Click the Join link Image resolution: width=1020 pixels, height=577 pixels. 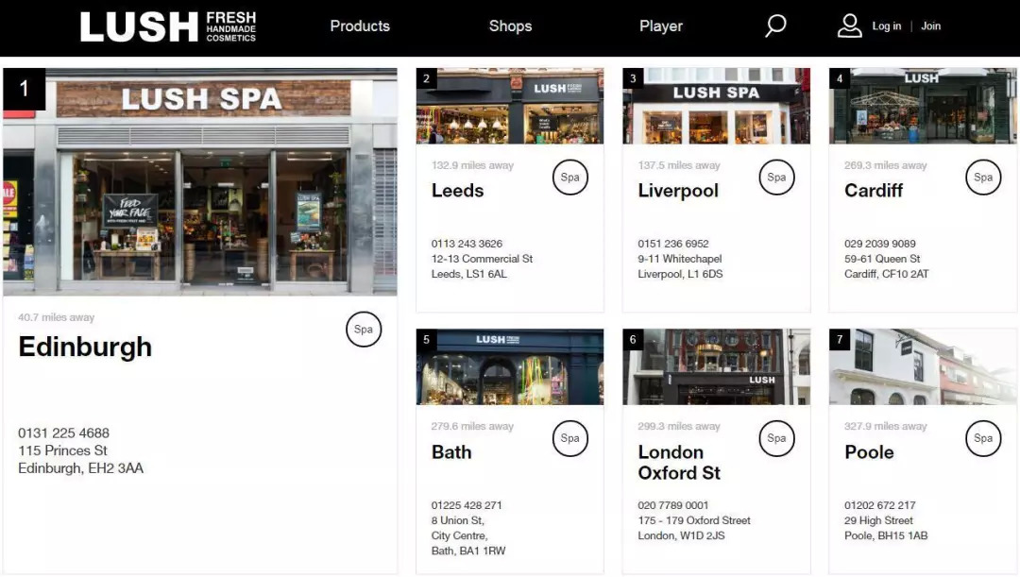(931, 26)
